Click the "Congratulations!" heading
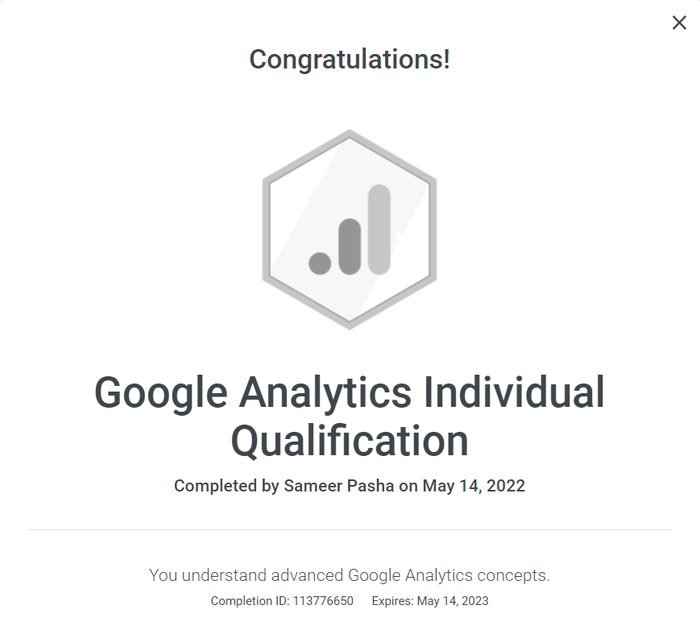This screenshot has height=622, width=700. tap(350, 60)
